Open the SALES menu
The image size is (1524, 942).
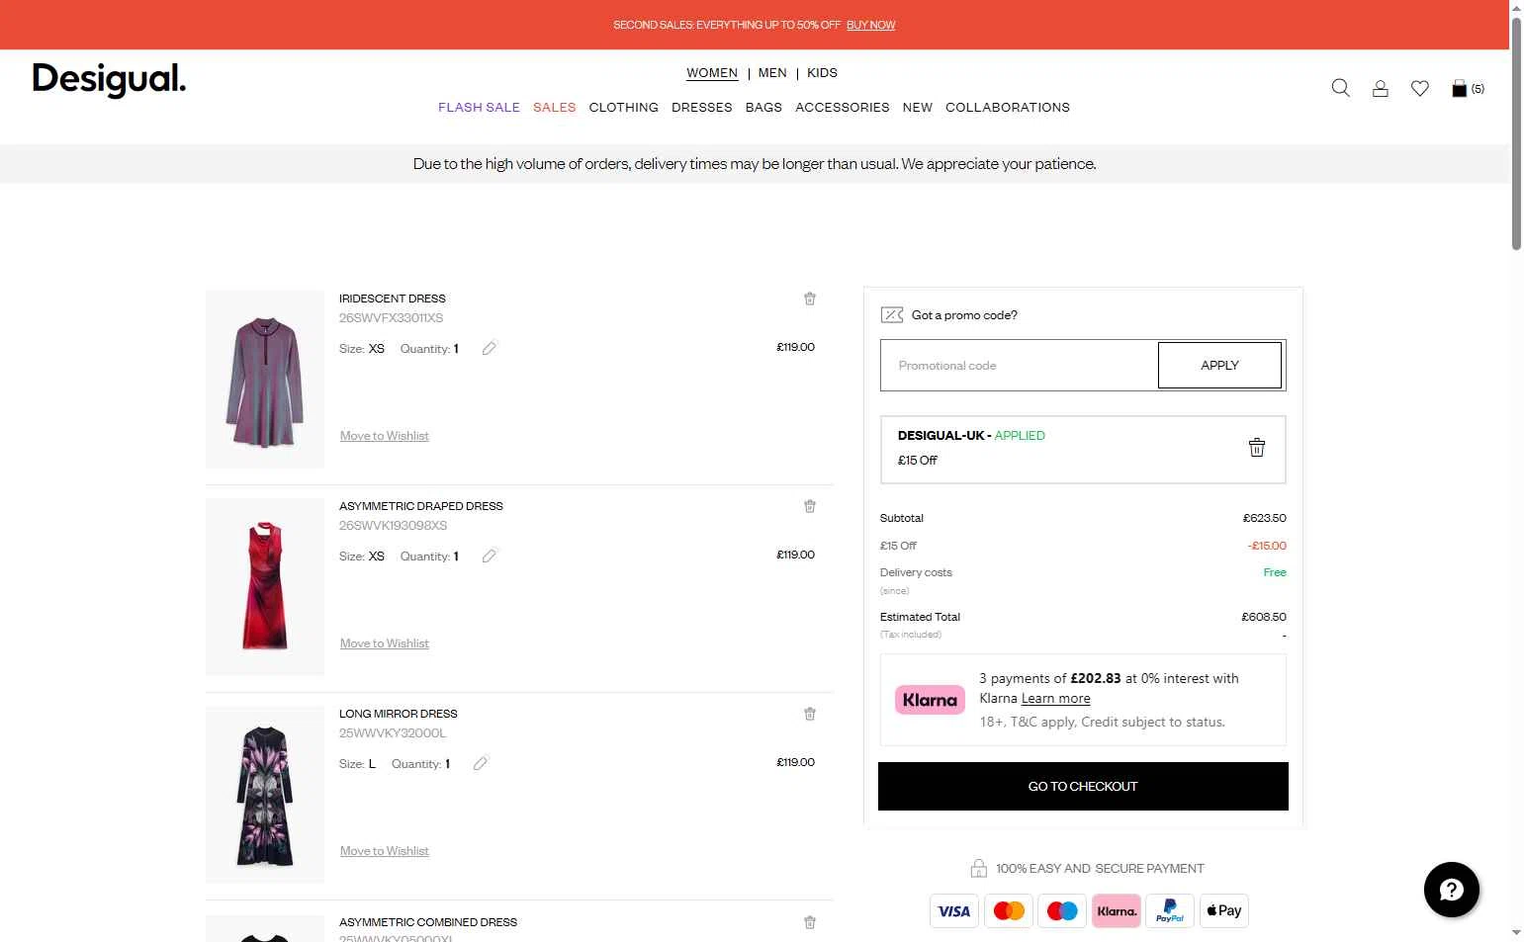point(554,107)
